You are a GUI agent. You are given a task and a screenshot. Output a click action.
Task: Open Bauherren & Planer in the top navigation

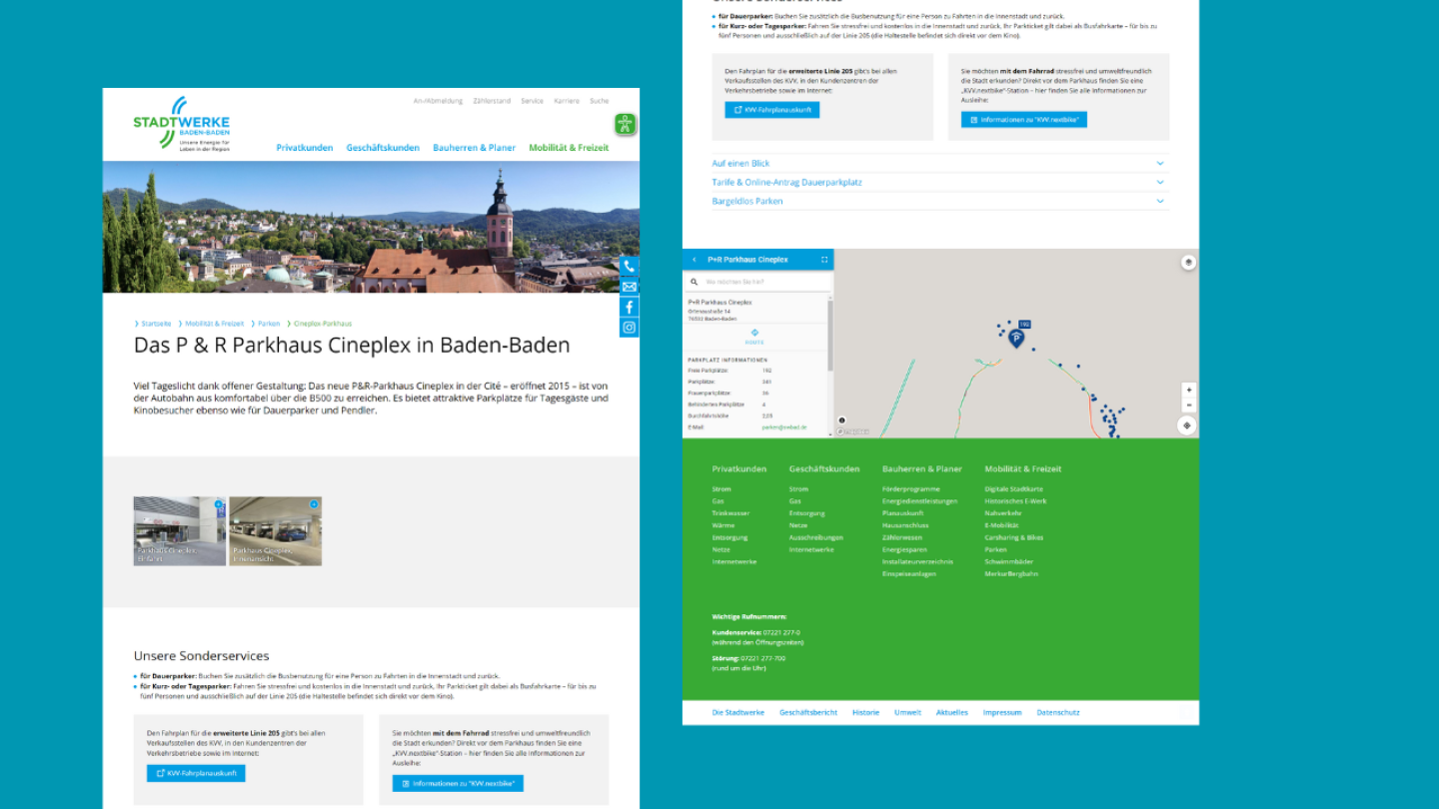tap(475, 148)
